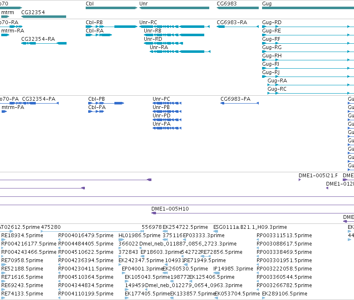Click the 542722 EST feature
This screenshot has width=354, height=300.
183,256
